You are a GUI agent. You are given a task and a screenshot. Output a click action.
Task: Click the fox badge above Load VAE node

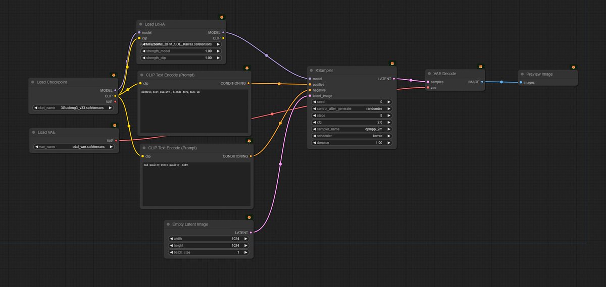(115, 125)
